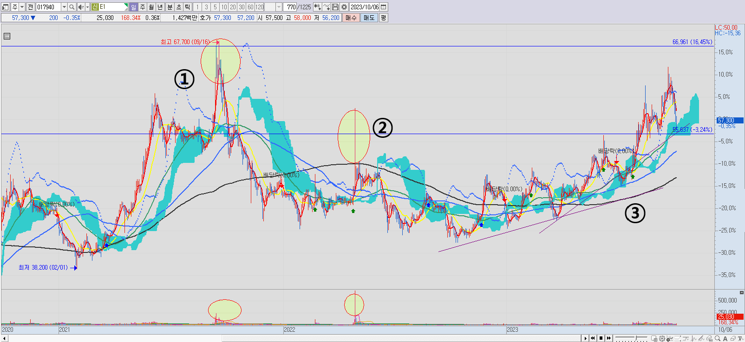
Task: Select interval 1 in the toolbar
Action: 197,7
